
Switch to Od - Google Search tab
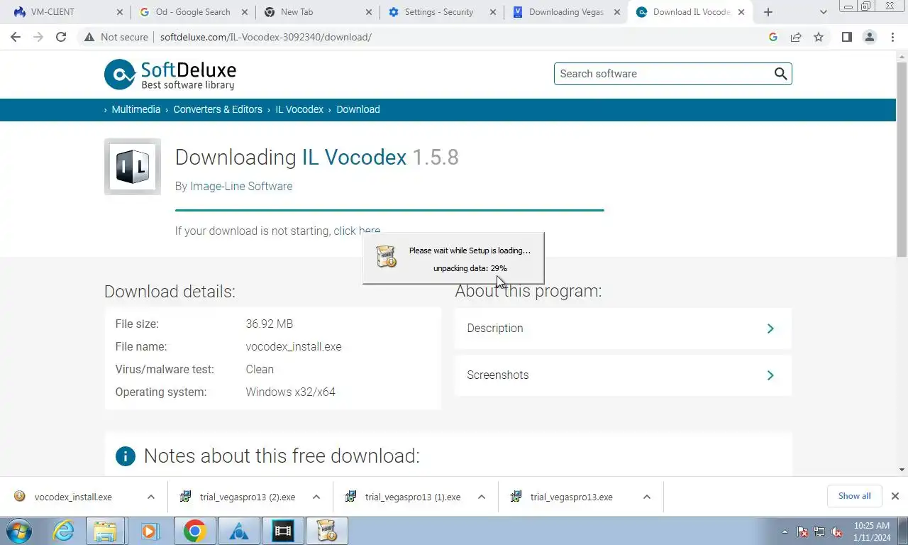tap(193, 12)
